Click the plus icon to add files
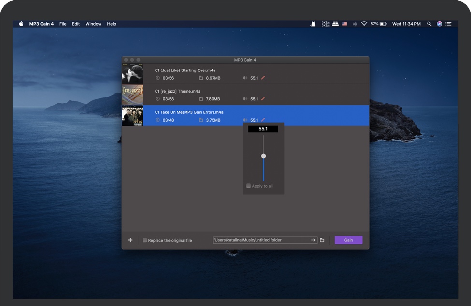 (130, 240)
